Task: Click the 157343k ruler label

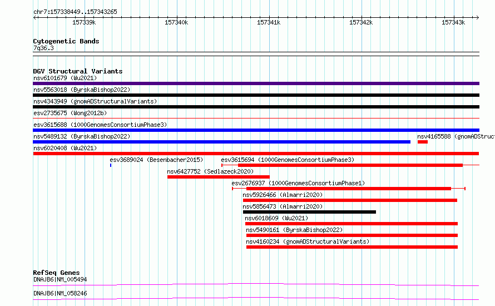Action: click(x=453, y=22)
